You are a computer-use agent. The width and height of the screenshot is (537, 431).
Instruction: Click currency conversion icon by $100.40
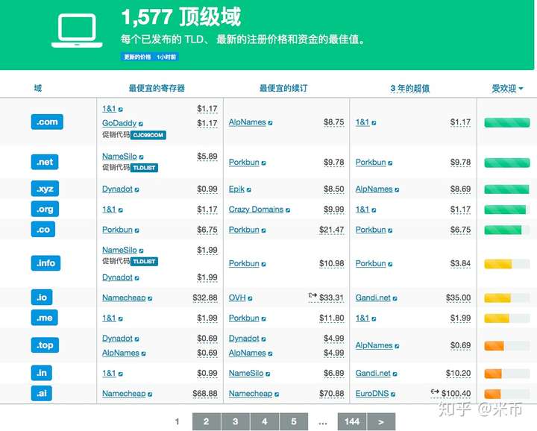coord(435,391)
